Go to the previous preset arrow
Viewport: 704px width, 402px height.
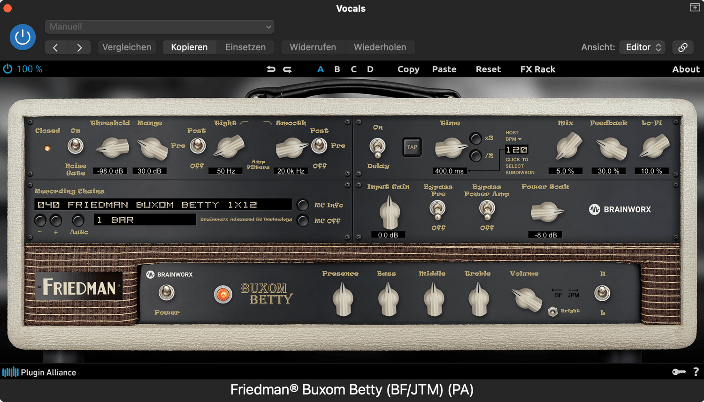tap(56, 47)
